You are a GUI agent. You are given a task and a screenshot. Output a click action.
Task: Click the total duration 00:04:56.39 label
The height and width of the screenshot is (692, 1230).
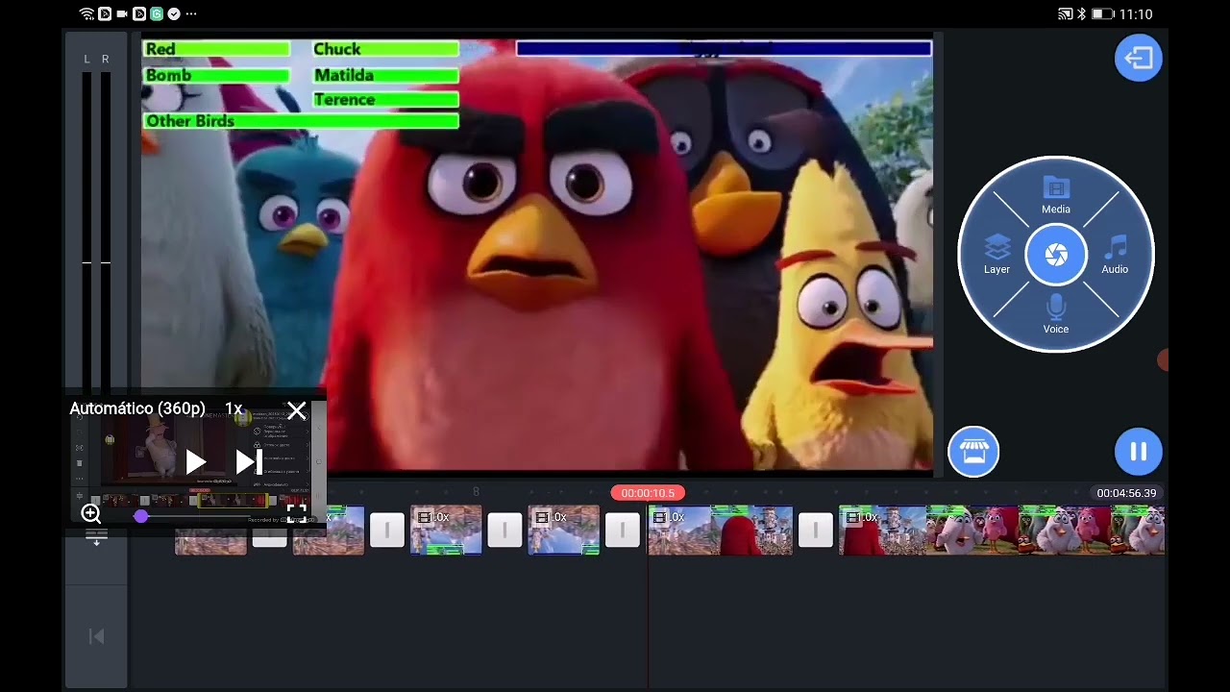pos(1126,493)
